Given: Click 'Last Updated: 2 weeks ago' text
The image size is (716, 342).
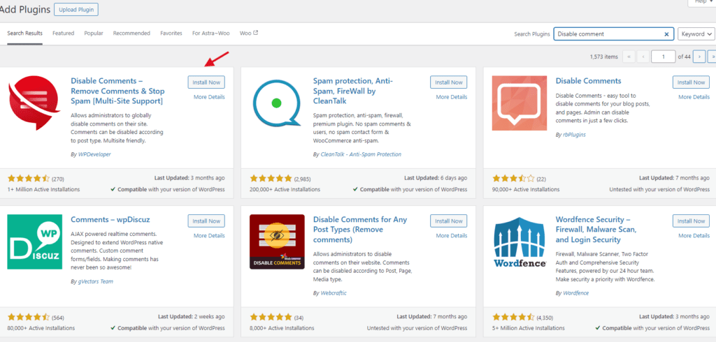Looking at the screenshot, I should pyautogui.click(x=192, y=316).
